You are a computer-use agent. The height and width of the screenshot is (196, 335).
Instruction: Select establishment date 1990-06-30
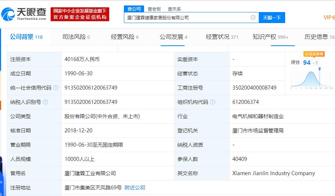(78, 73)
